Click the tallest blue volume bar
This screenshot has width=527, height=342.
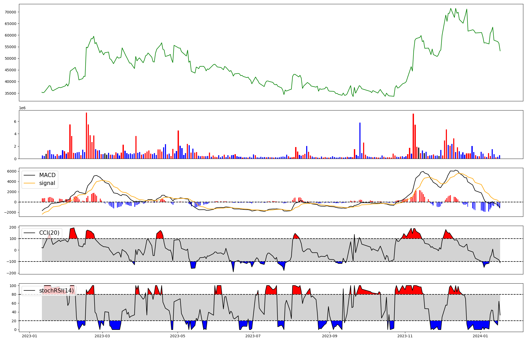tap(360, 141)
